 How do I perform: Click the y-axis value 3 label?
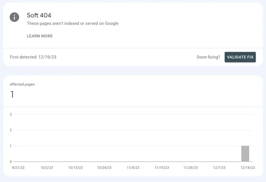[11, 114]
